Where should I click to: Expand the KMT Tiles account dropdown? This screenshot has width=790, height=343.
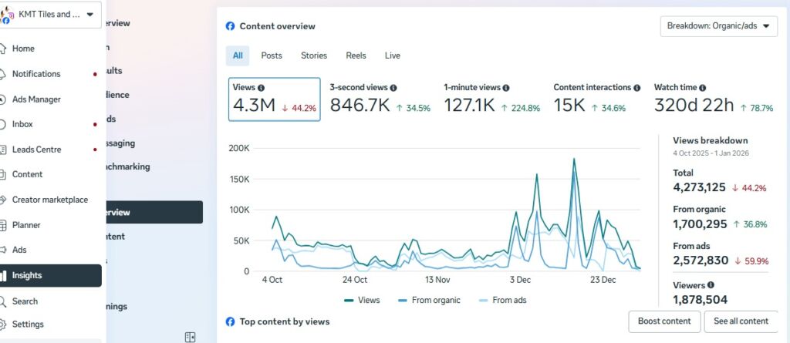click(x=90, y=15)
